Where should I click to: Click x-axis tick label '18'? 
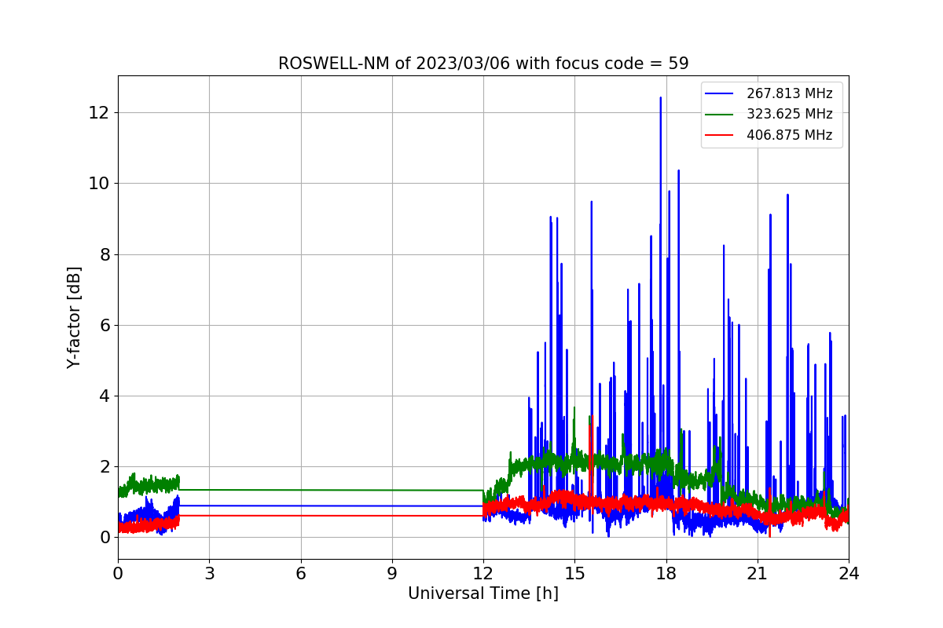pyautogui.click(x=666, y=573)
